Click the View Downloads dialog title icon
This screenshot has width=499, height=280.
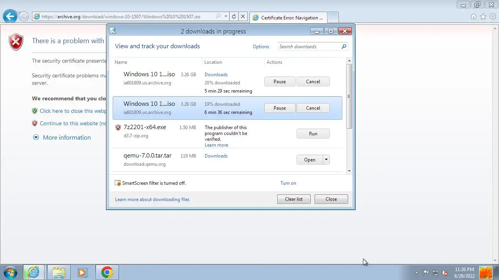click(113, 31)
